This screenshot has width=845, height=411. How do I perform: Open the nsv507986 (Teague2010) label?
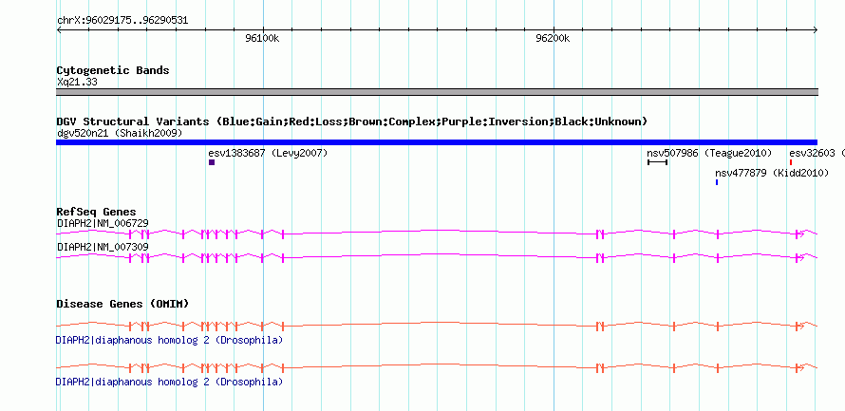[709, 153]
